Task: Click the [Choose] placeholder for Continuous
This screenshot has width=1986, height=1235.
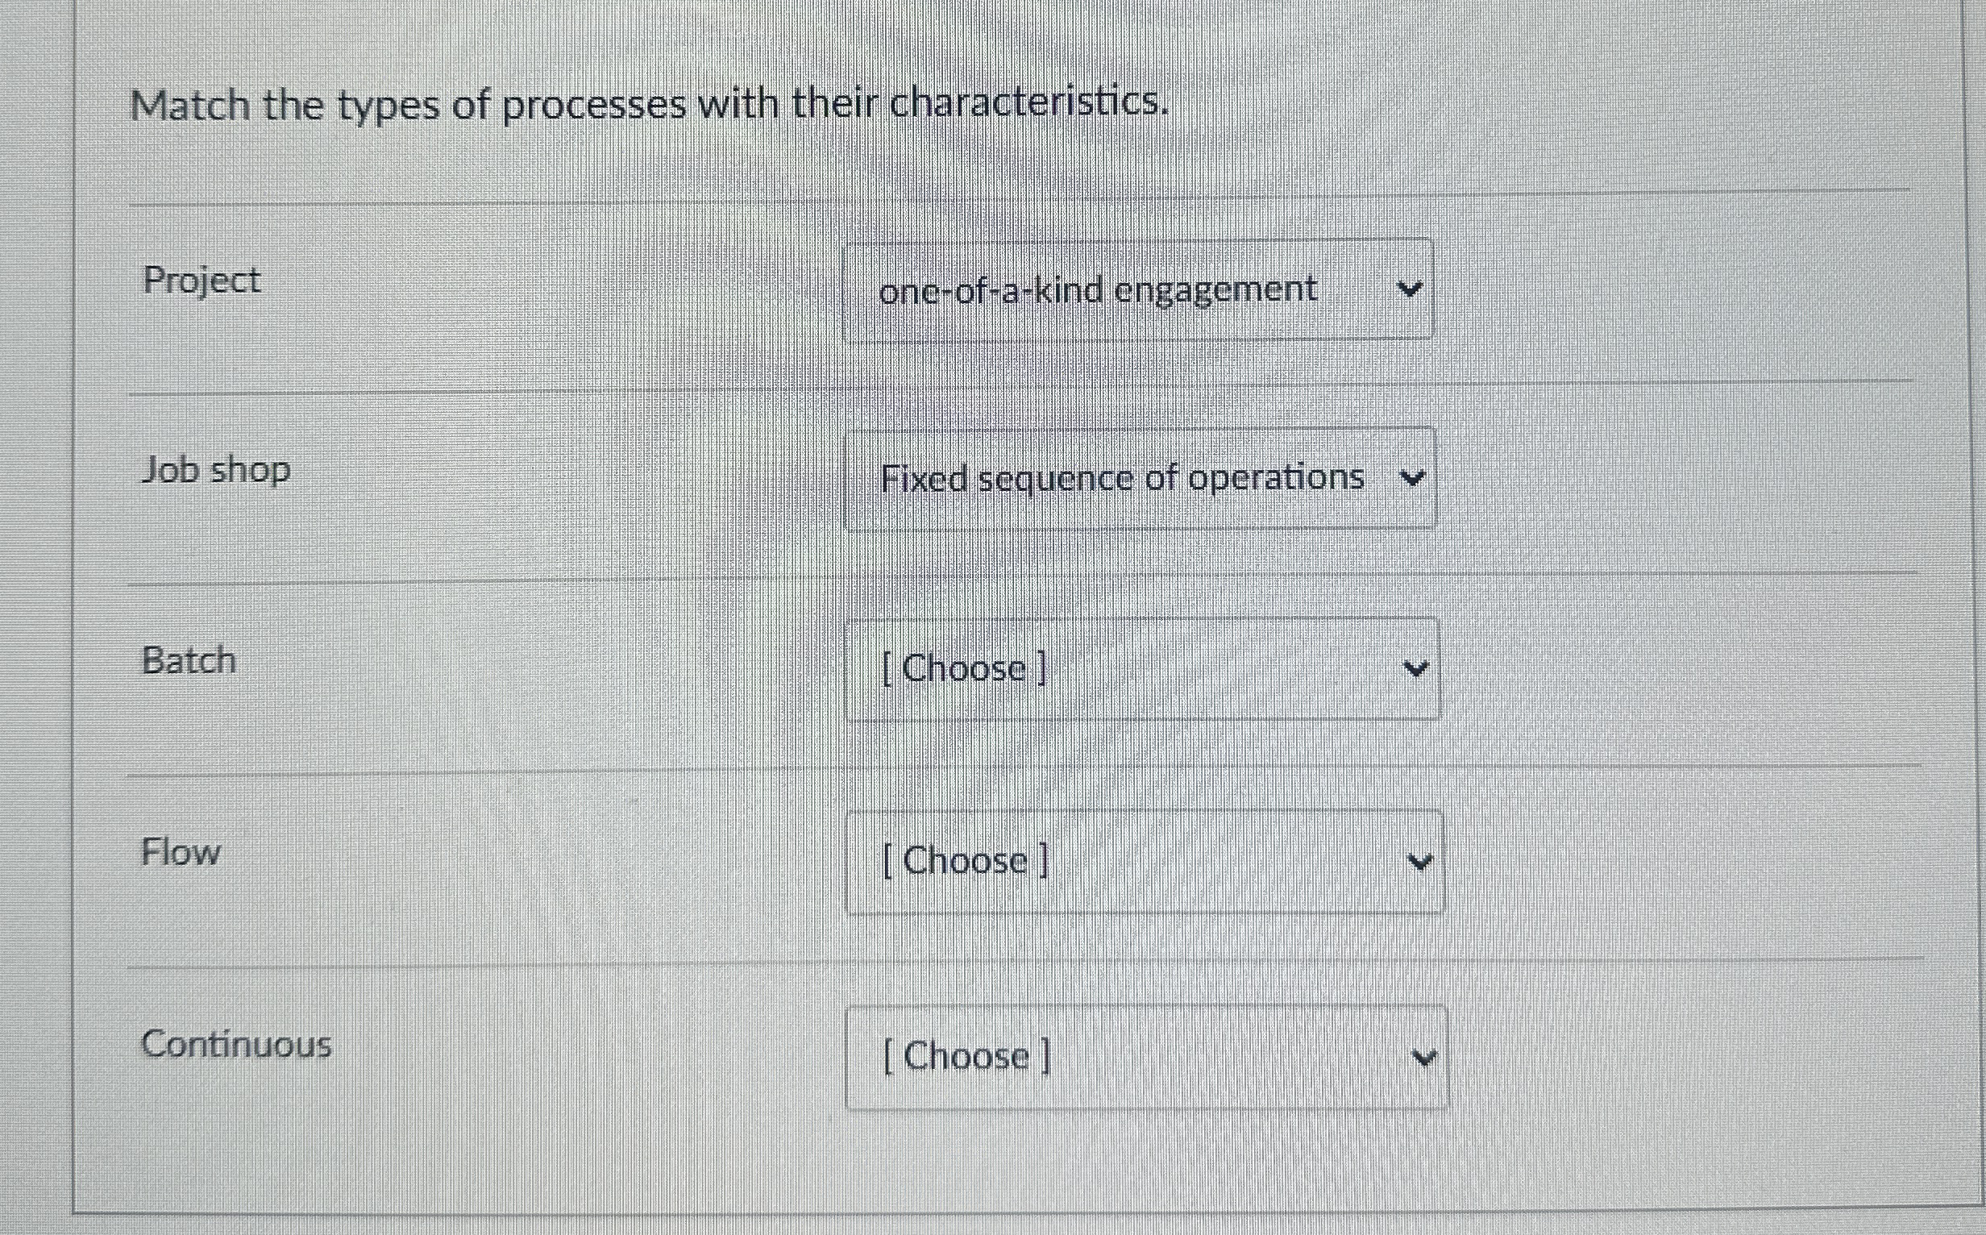Action: [x=966, y=1057]
